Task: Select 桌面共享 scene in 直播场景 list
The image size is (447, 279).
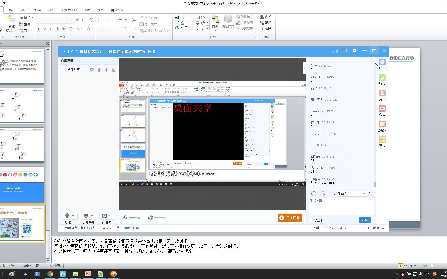Action: tap(73, 70)
